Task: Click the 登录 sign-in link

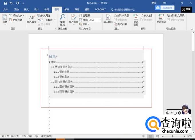Action: pos(154,3)
